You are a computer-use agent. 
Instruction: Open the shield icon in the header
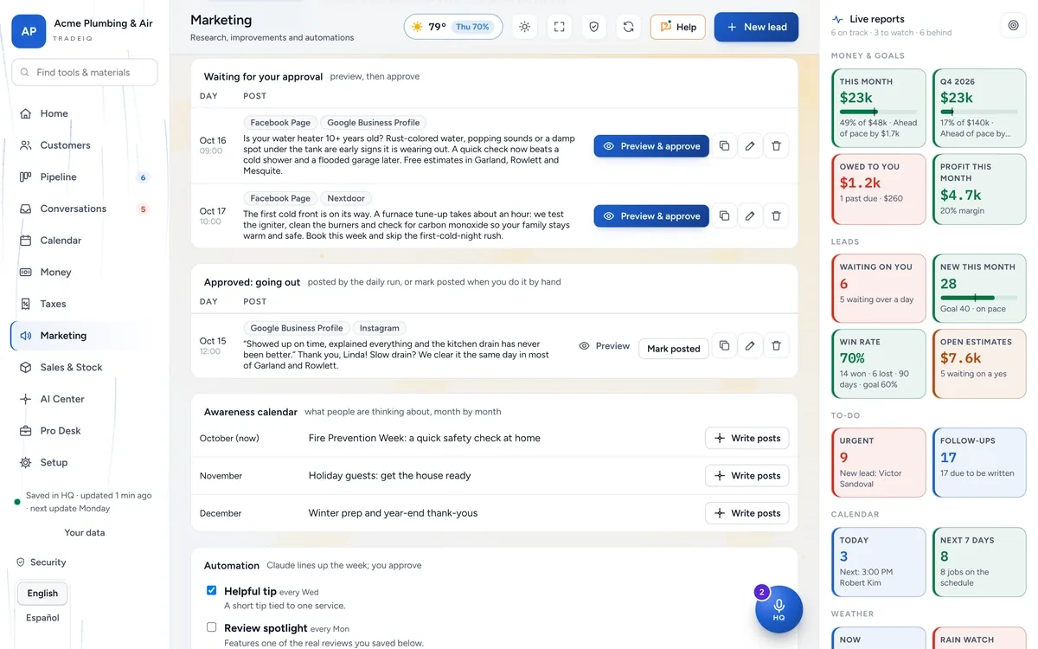click(x=594, y=27)
